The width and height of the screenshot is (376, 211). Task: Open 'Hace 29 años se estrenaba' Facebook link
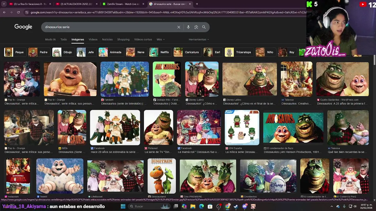click(x=115, y=152)
